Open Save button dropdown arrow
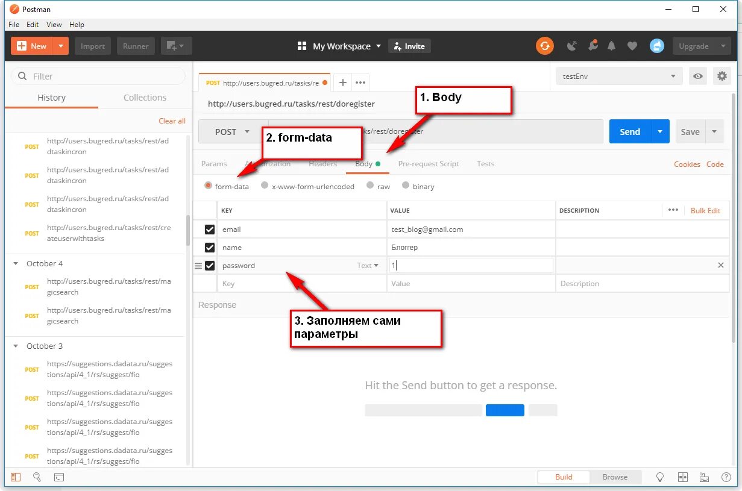 tap(714, 131)
